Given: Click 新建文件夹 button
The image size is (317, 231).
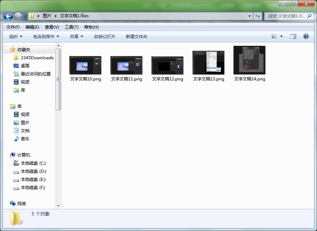Looking at the screenshot, I should [137, 36].
